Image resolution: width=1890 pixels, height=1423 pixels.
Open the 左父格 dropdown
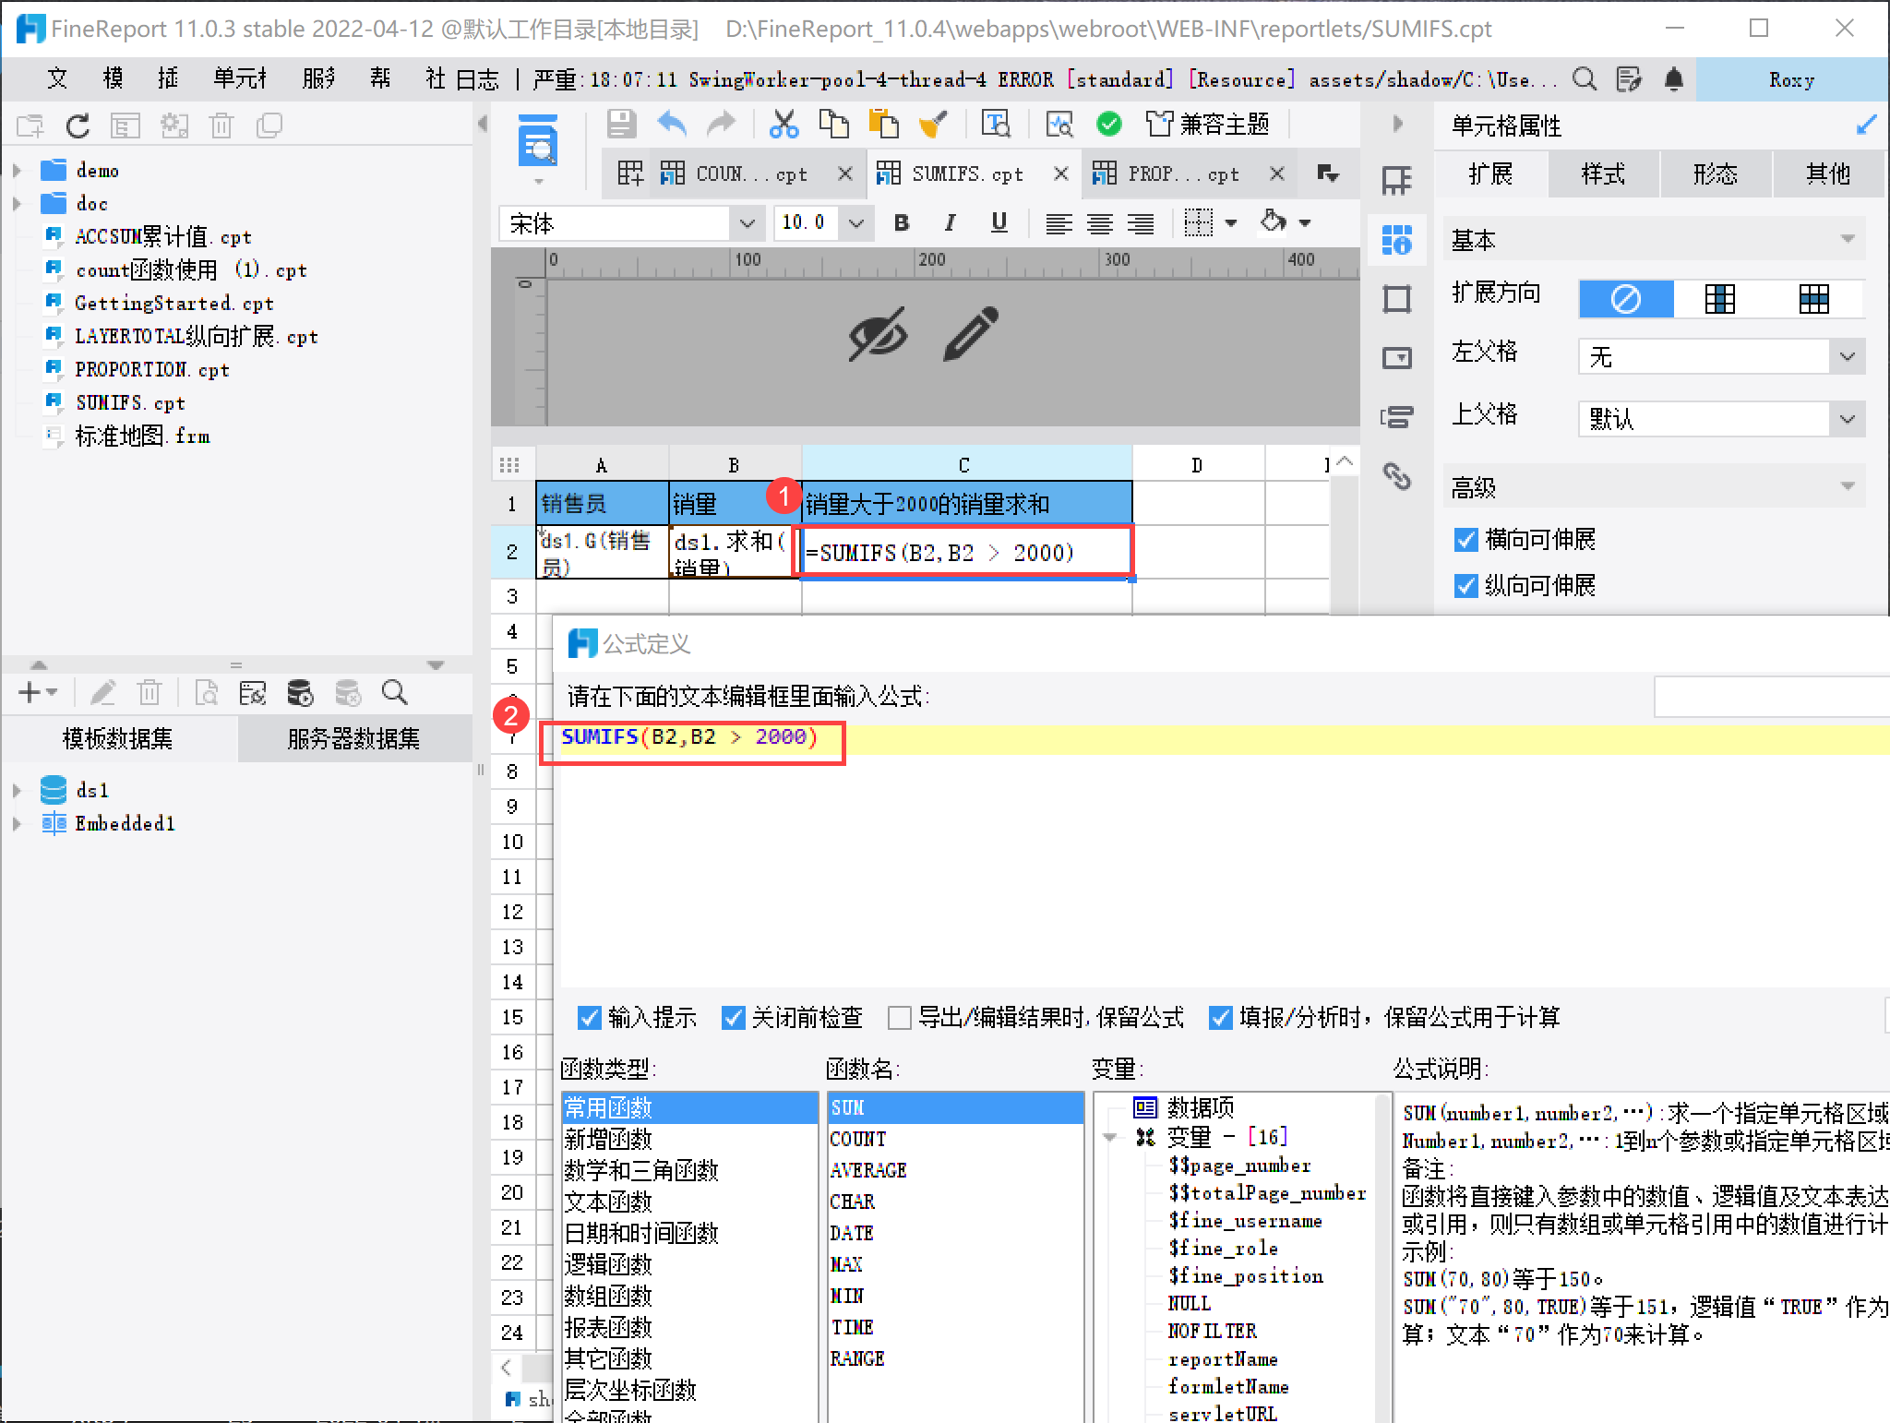pyautogui.click(x=1847, y=357)
